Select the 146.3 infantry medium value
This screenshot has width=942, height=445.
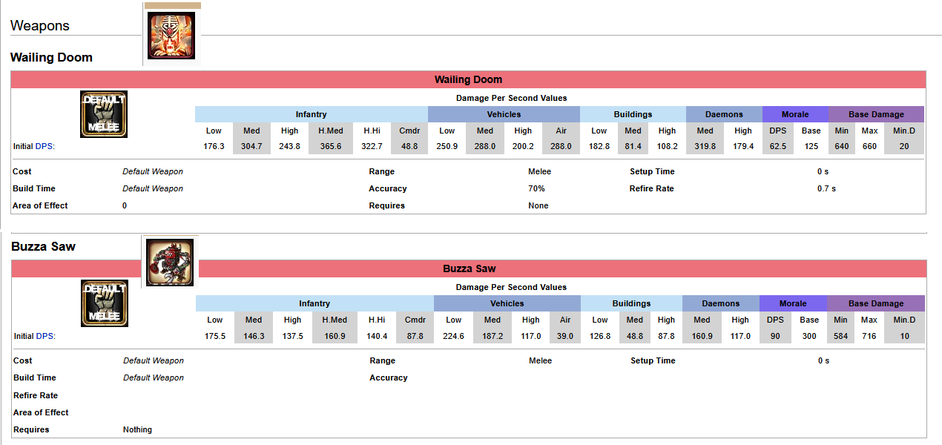tap(253, 336)
